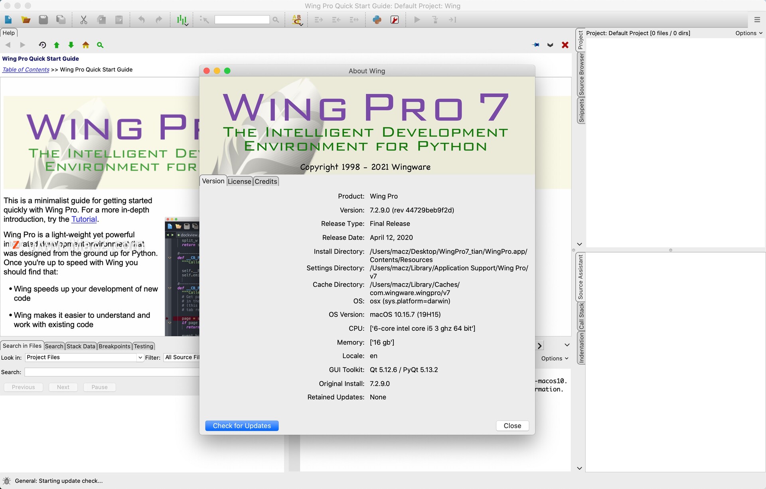Click the magnifier beside toolbar search field
This screenshot has width=766, height=489.
point(276,20)
